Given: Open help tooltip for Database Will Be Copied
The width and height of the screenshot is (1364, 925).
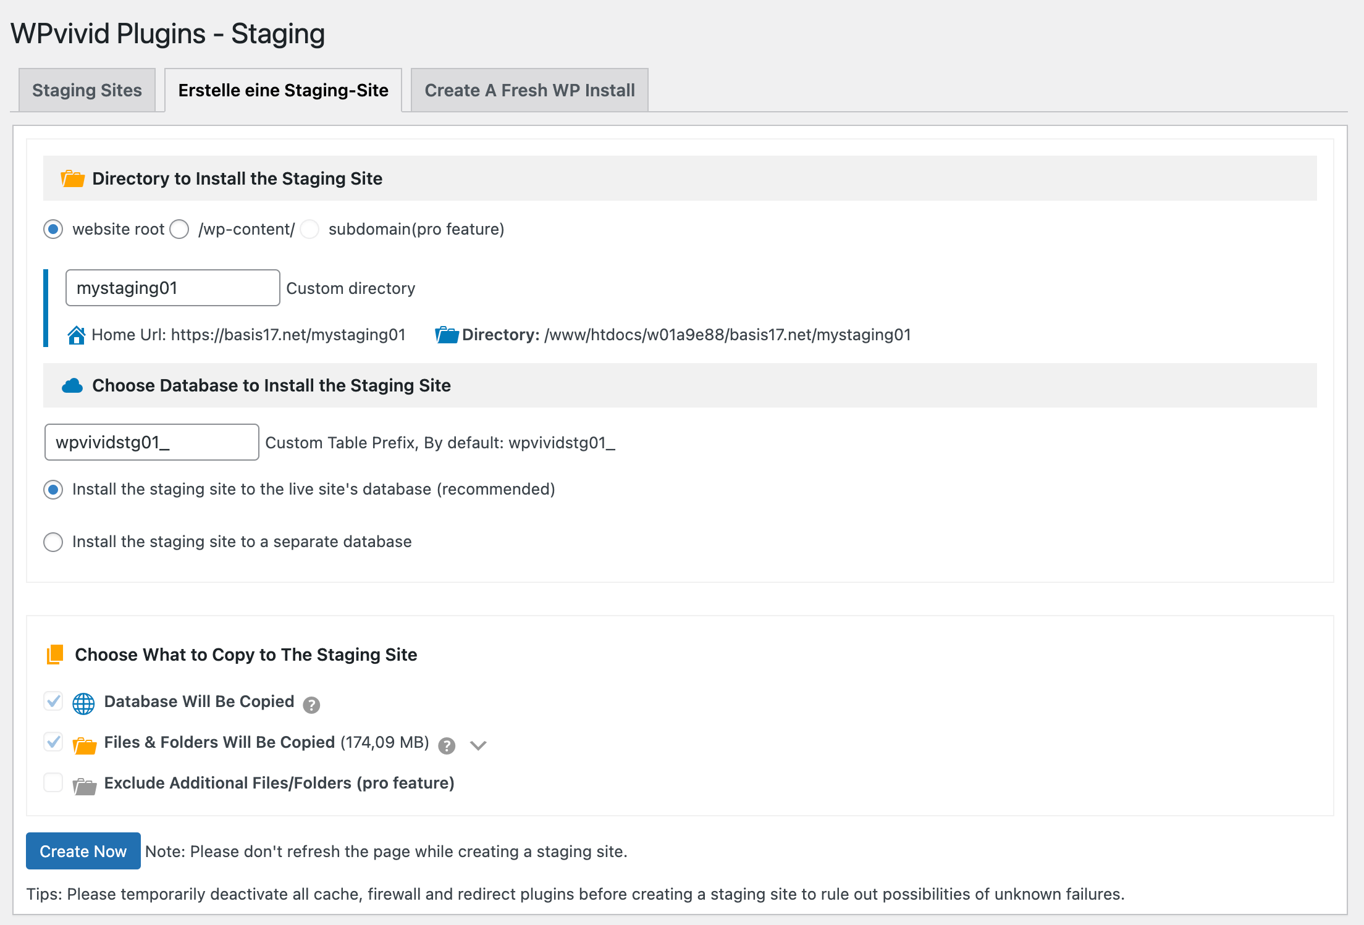Looking at the screenshot, I should [x=311, y=705].
